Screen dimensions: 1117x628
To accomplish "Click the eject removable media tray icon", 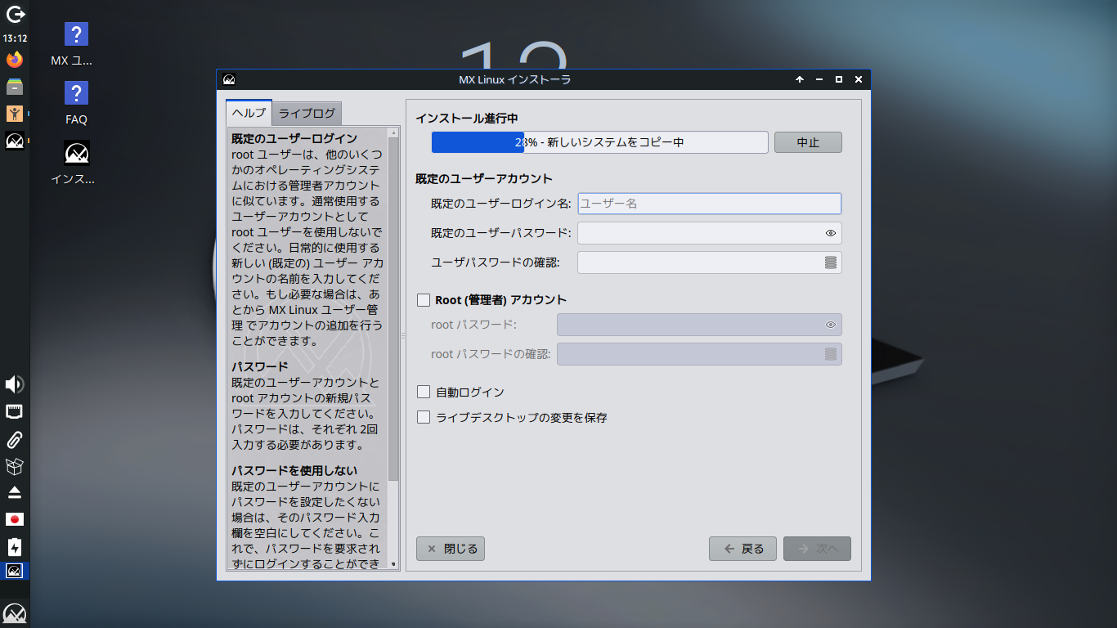I will [15, 492].
